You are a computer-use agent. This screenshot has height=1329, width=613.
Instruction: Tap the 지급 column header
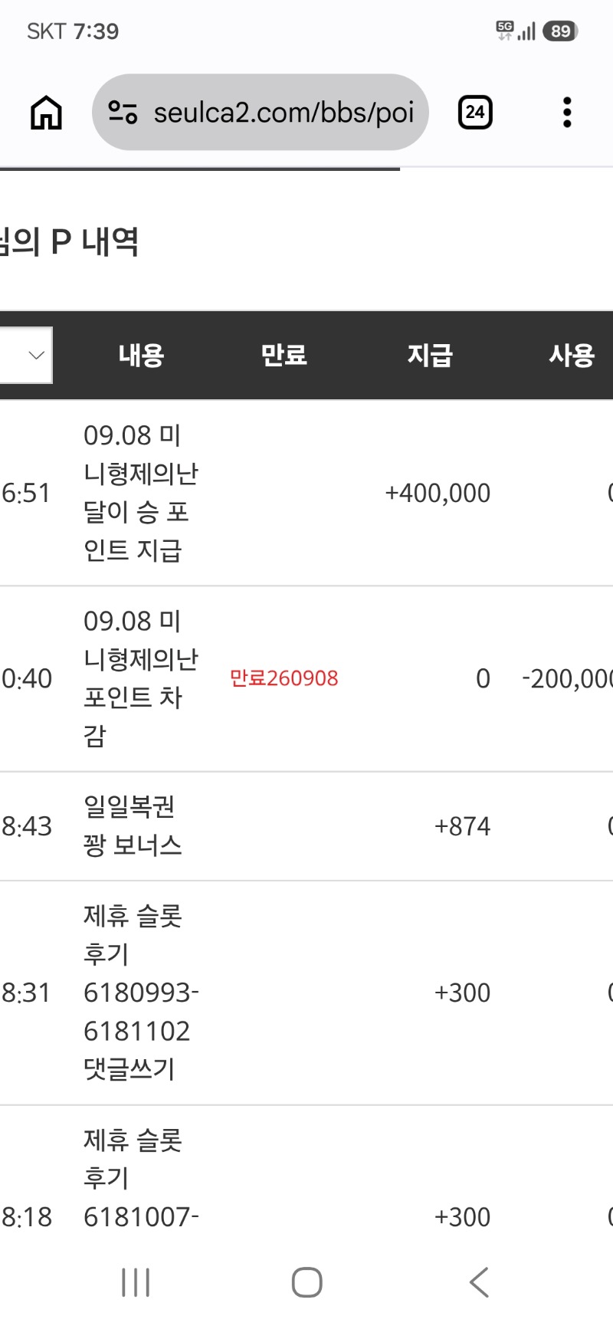pyautogui.click(x=429, y=355)
